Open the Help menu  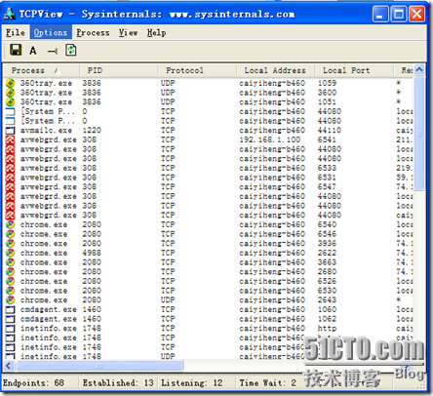[x=156, y=32]
